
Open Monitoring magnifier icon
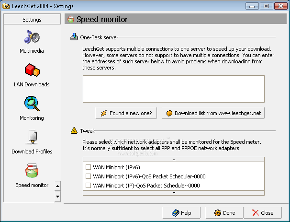(32, 104)
